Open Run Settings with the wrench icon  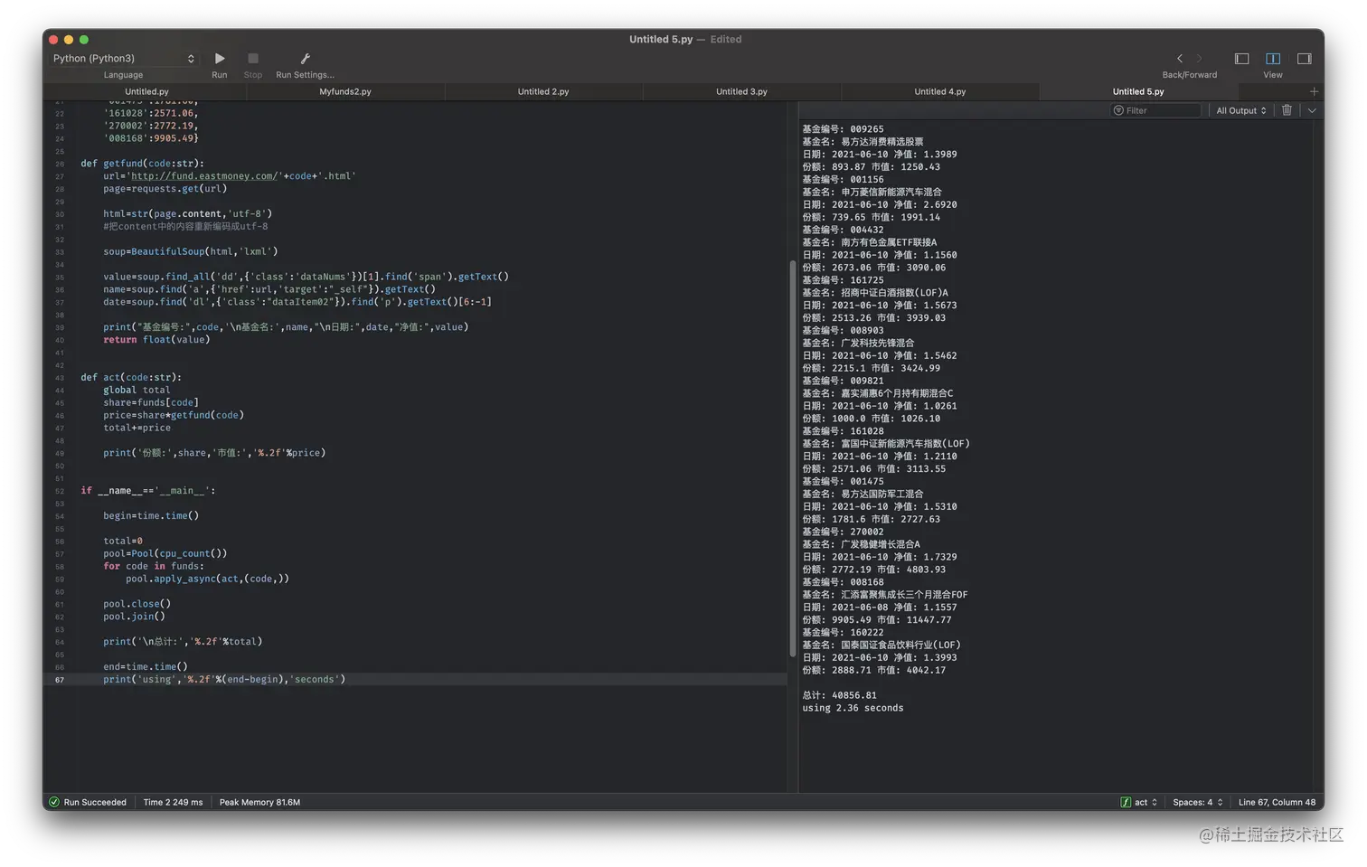tap(305, 59)
